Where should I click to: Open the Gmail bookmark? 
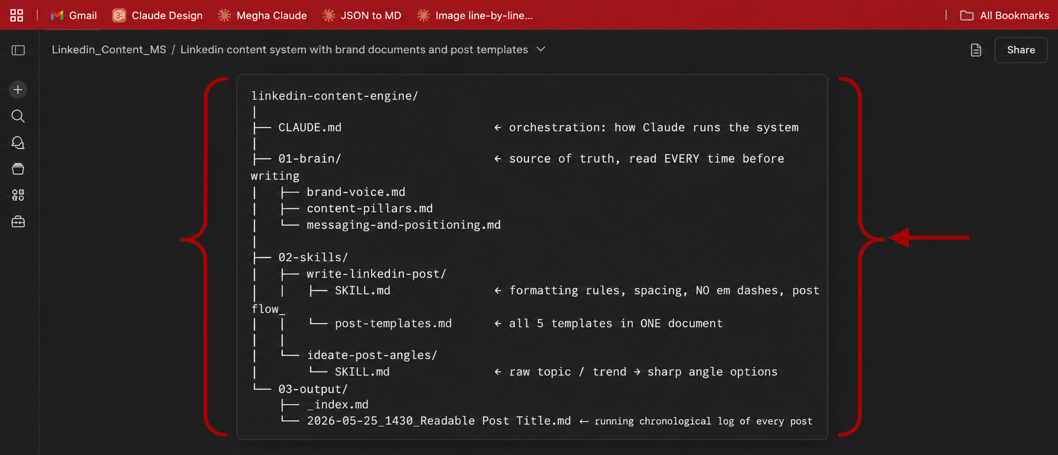[74, 15]
